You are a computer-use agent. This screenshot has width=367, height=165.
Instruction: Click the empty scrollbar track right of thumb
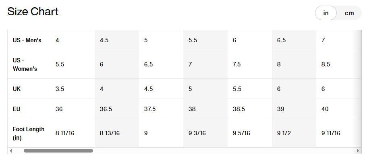(x=222, y=151)
